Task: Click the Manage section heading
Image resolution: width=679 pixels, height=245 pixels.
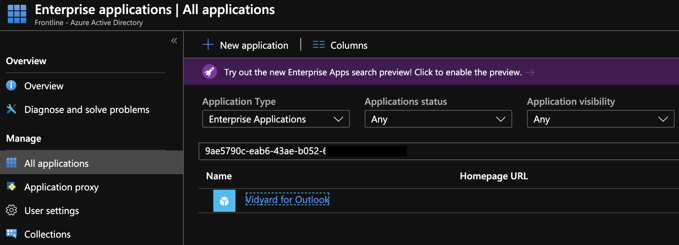Action: pyautogui.click(x=24, y=138)
